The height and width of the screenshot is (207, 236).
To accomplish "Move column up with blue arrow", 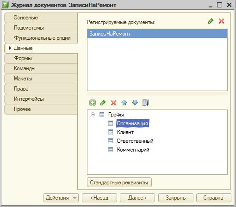I will pyautogui.click(x=124, y=103).
